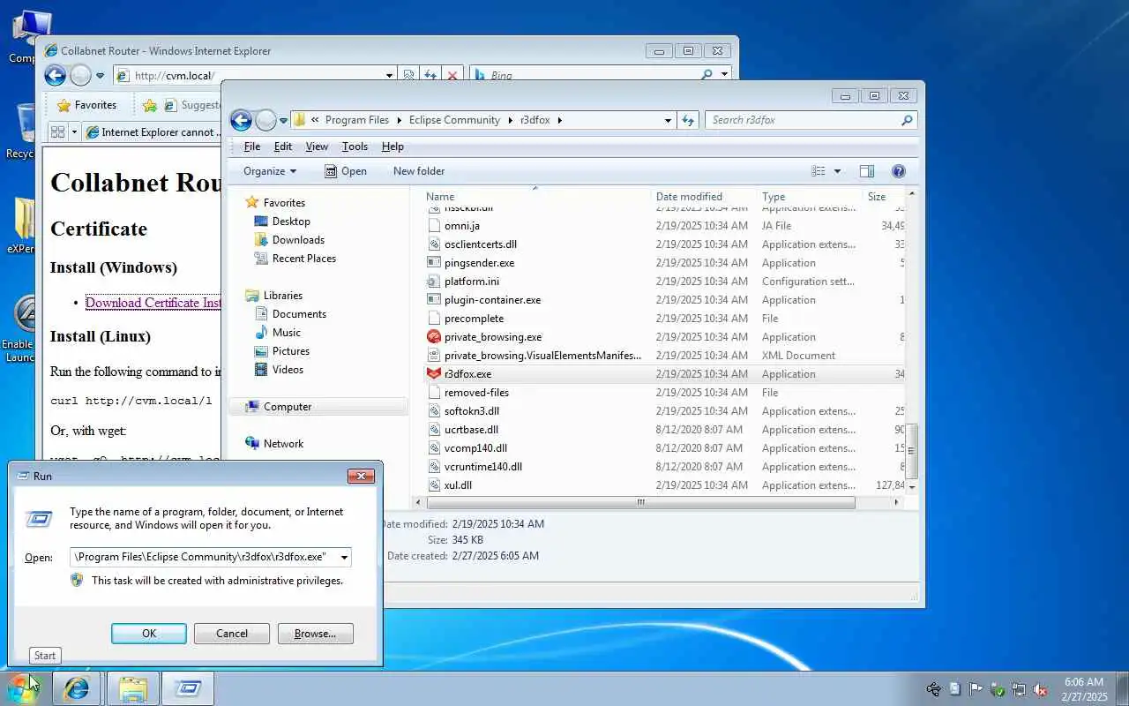Open the Windows Start menu
Image resolution: width=1129 pixels, height=706 pixels.
coord(23,688)
